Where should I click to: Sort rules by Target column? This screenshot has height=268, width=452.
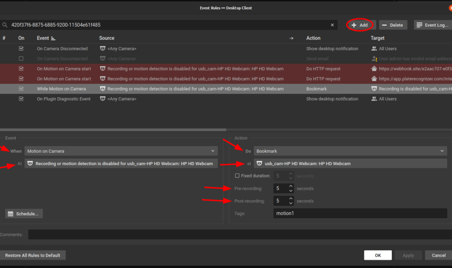click(377, 38)
